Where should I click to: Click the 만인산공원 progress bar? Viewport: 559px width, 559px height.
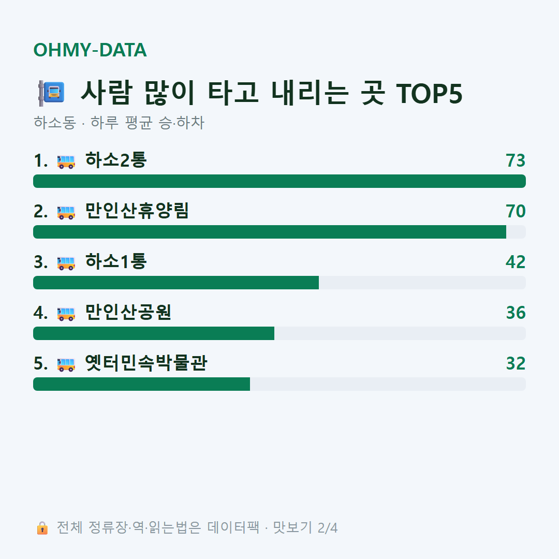pos(279,333)
